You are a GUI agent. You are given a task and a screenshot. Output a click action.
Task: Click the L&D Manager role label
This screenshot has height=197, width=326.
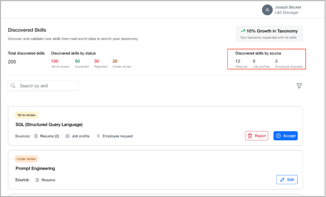point(286,12)
